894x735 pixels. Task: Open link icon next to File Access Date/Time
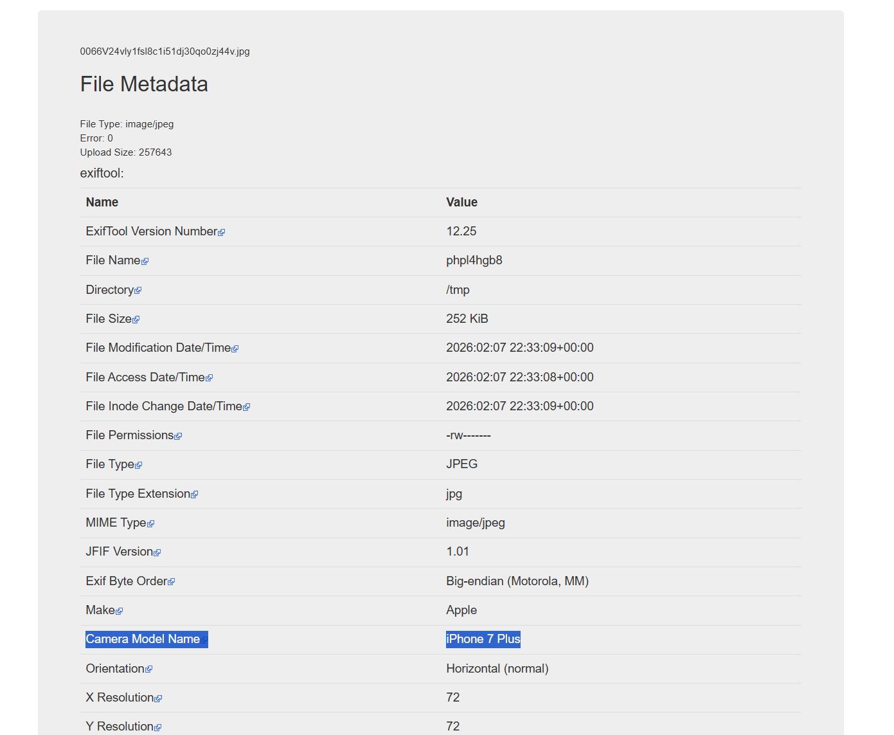click(x=209, y=378)
